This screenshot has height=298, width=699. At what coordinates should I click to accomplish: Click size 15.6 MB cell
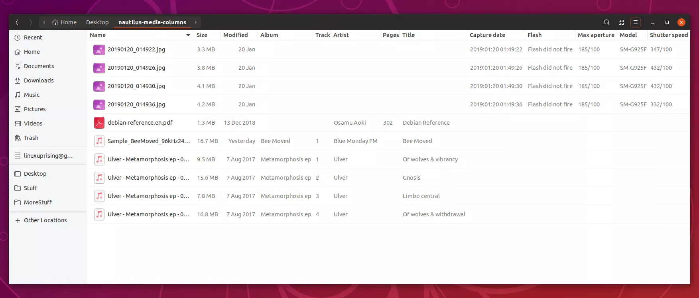tap(207, 178)
